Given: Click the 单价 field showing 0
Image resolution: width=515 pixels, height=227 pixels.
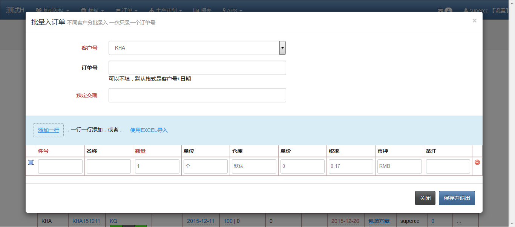Looking at the screenshot, I should (302, 166).
